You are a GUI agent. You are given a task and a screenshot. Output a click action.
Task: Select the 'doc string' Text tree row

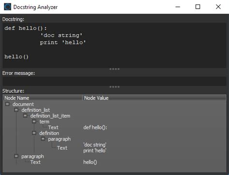(62, 148)
